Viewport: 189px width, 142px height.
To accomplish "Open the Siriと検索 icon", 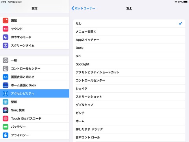I will (6, 110).
